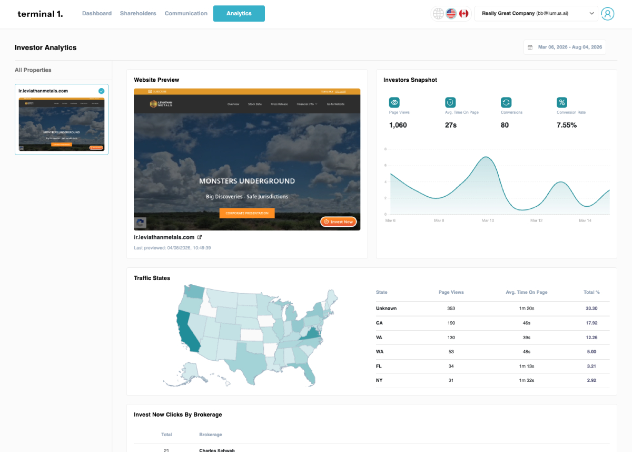632x452 pixels.
Task: Click the CA state row label
Action: [379, 323]
